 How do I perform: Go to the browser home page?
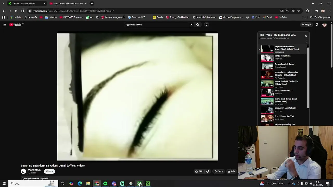pyautogui.click(x=22, y=11)
